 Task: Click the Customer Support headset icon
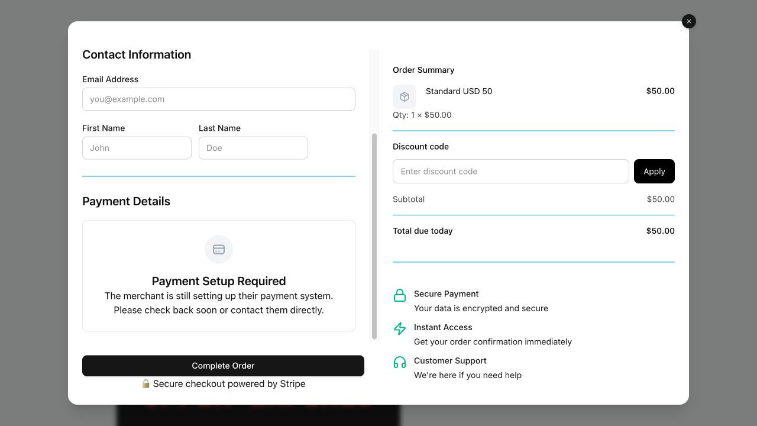400,362
